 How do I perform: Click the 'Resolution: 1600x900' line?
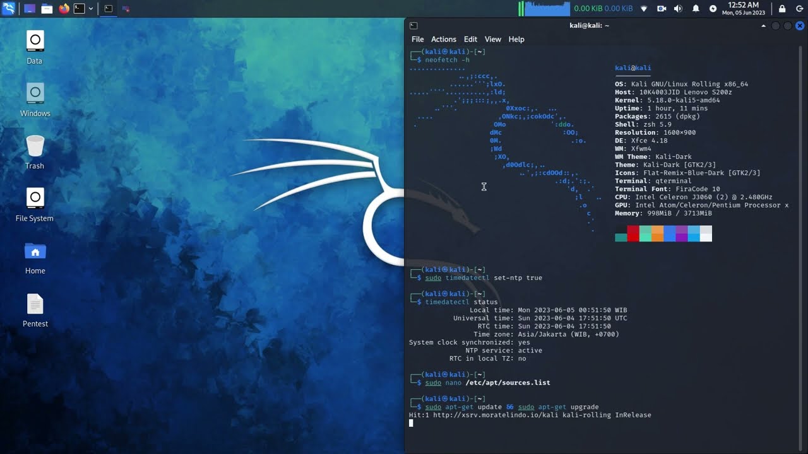pos(655,132)
